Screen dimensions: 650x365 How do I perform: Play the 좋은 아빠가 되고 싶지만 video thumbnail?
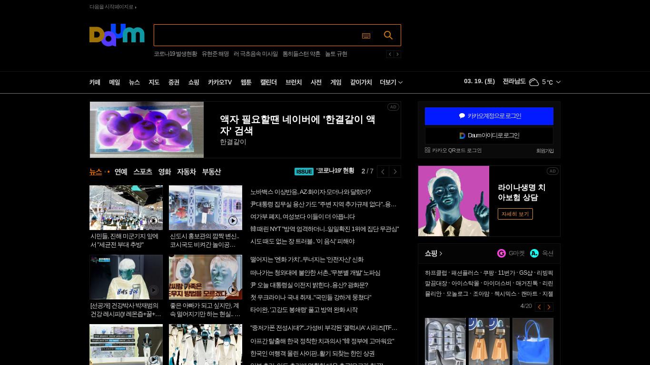click(206, 277)
